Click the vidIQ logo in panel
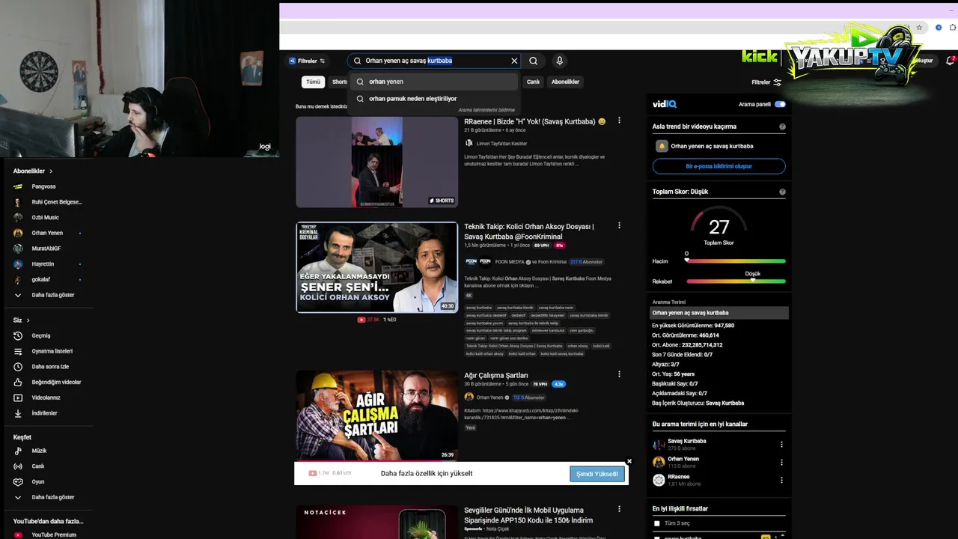Image resolution: width=958 pixels, height=539 pixels. click(x=665, y=104)
